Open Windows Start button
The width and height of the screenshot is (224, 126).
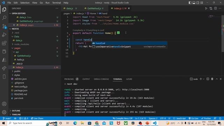[x=3, y=123]
